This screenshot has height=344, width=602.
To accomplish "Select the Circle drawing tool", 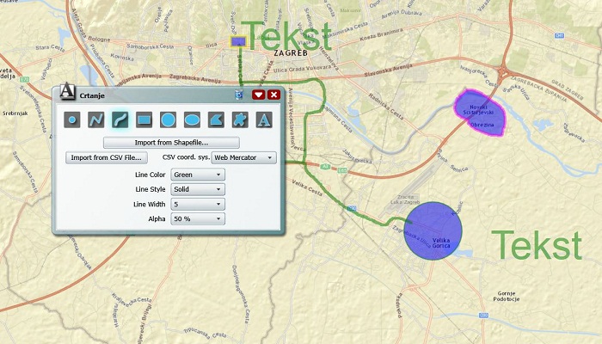I will [x=169, y=120].
